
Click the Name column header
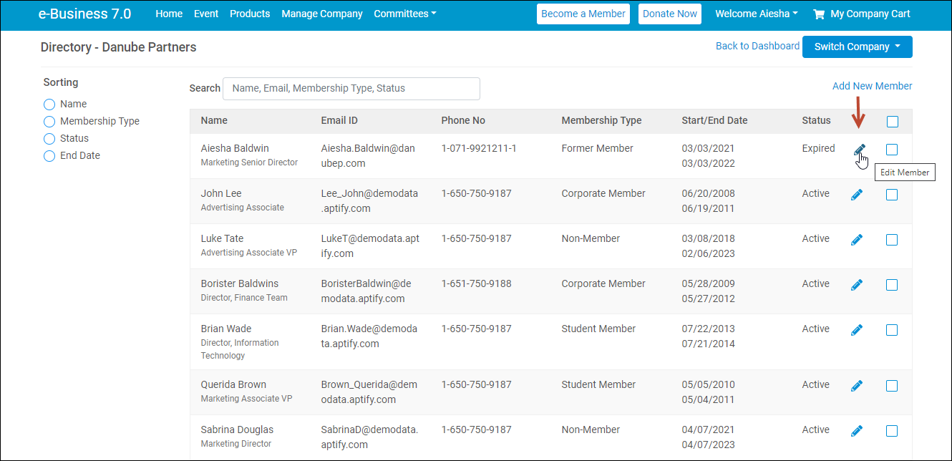click(x=214, y=120)
